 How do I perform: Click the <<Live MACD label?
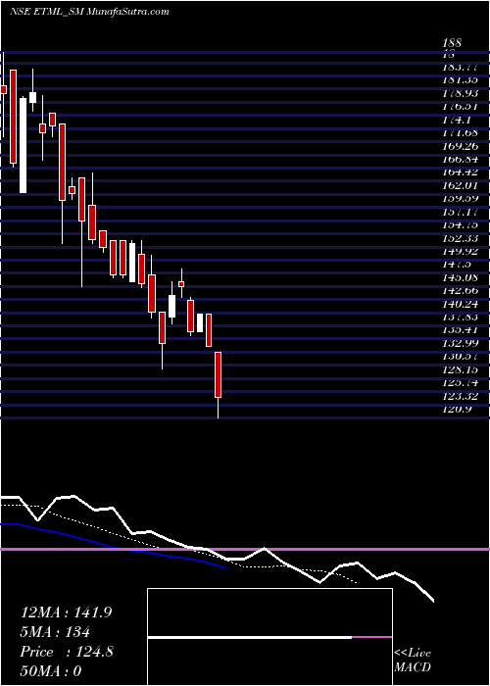[413, 661]
